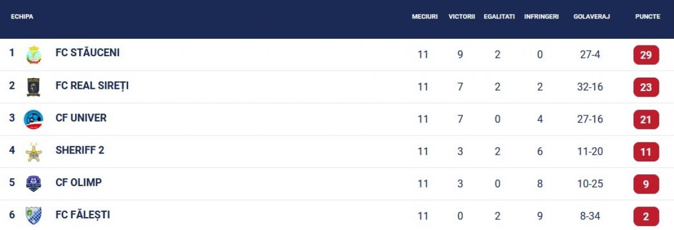
Task: Click the Infringeri column header
Action: (541, 17)
